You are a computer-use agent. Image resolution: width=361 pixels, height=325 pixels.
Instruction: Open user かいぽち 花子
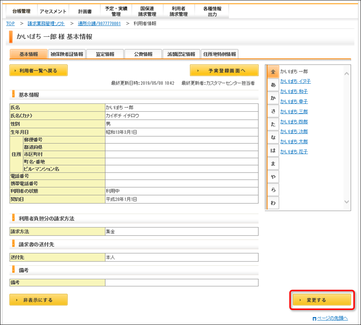(294, 152)
